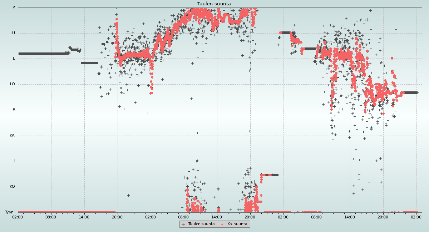Select the 'L' y-axis label
This screenshot has width=429, height=232.
14,59
